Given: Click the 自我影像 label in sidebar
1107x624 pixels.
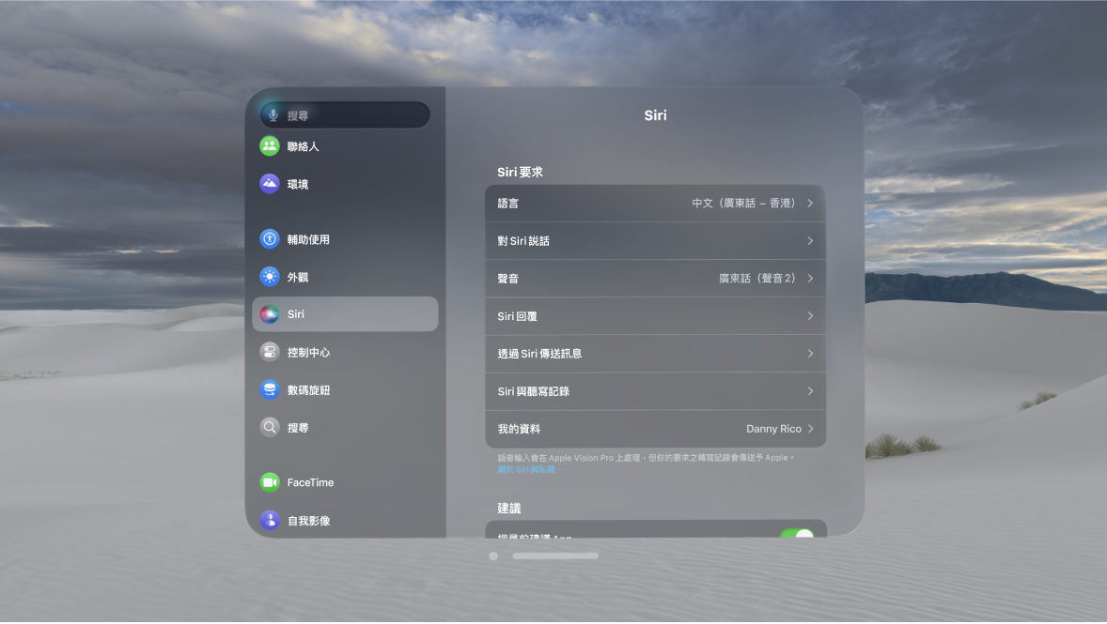Looking at the screenshot, I should tap(308, 521).
